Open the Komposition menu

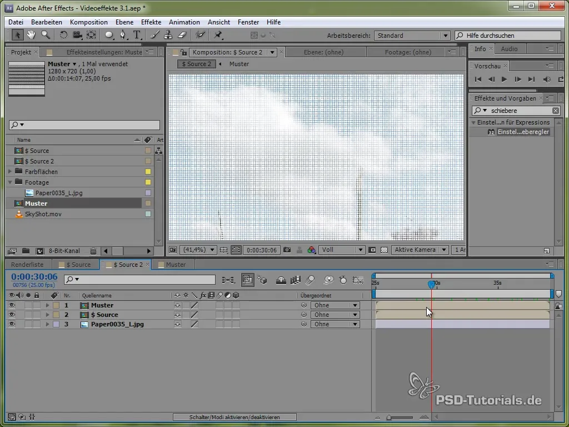click(89, 22)
